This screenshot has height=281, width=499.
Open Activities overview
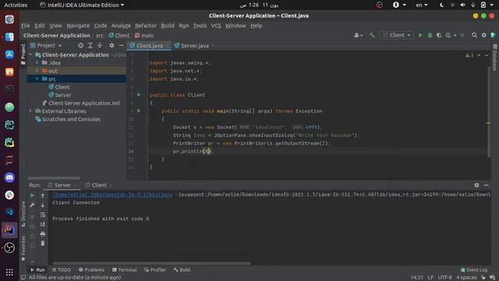(16, 5)
